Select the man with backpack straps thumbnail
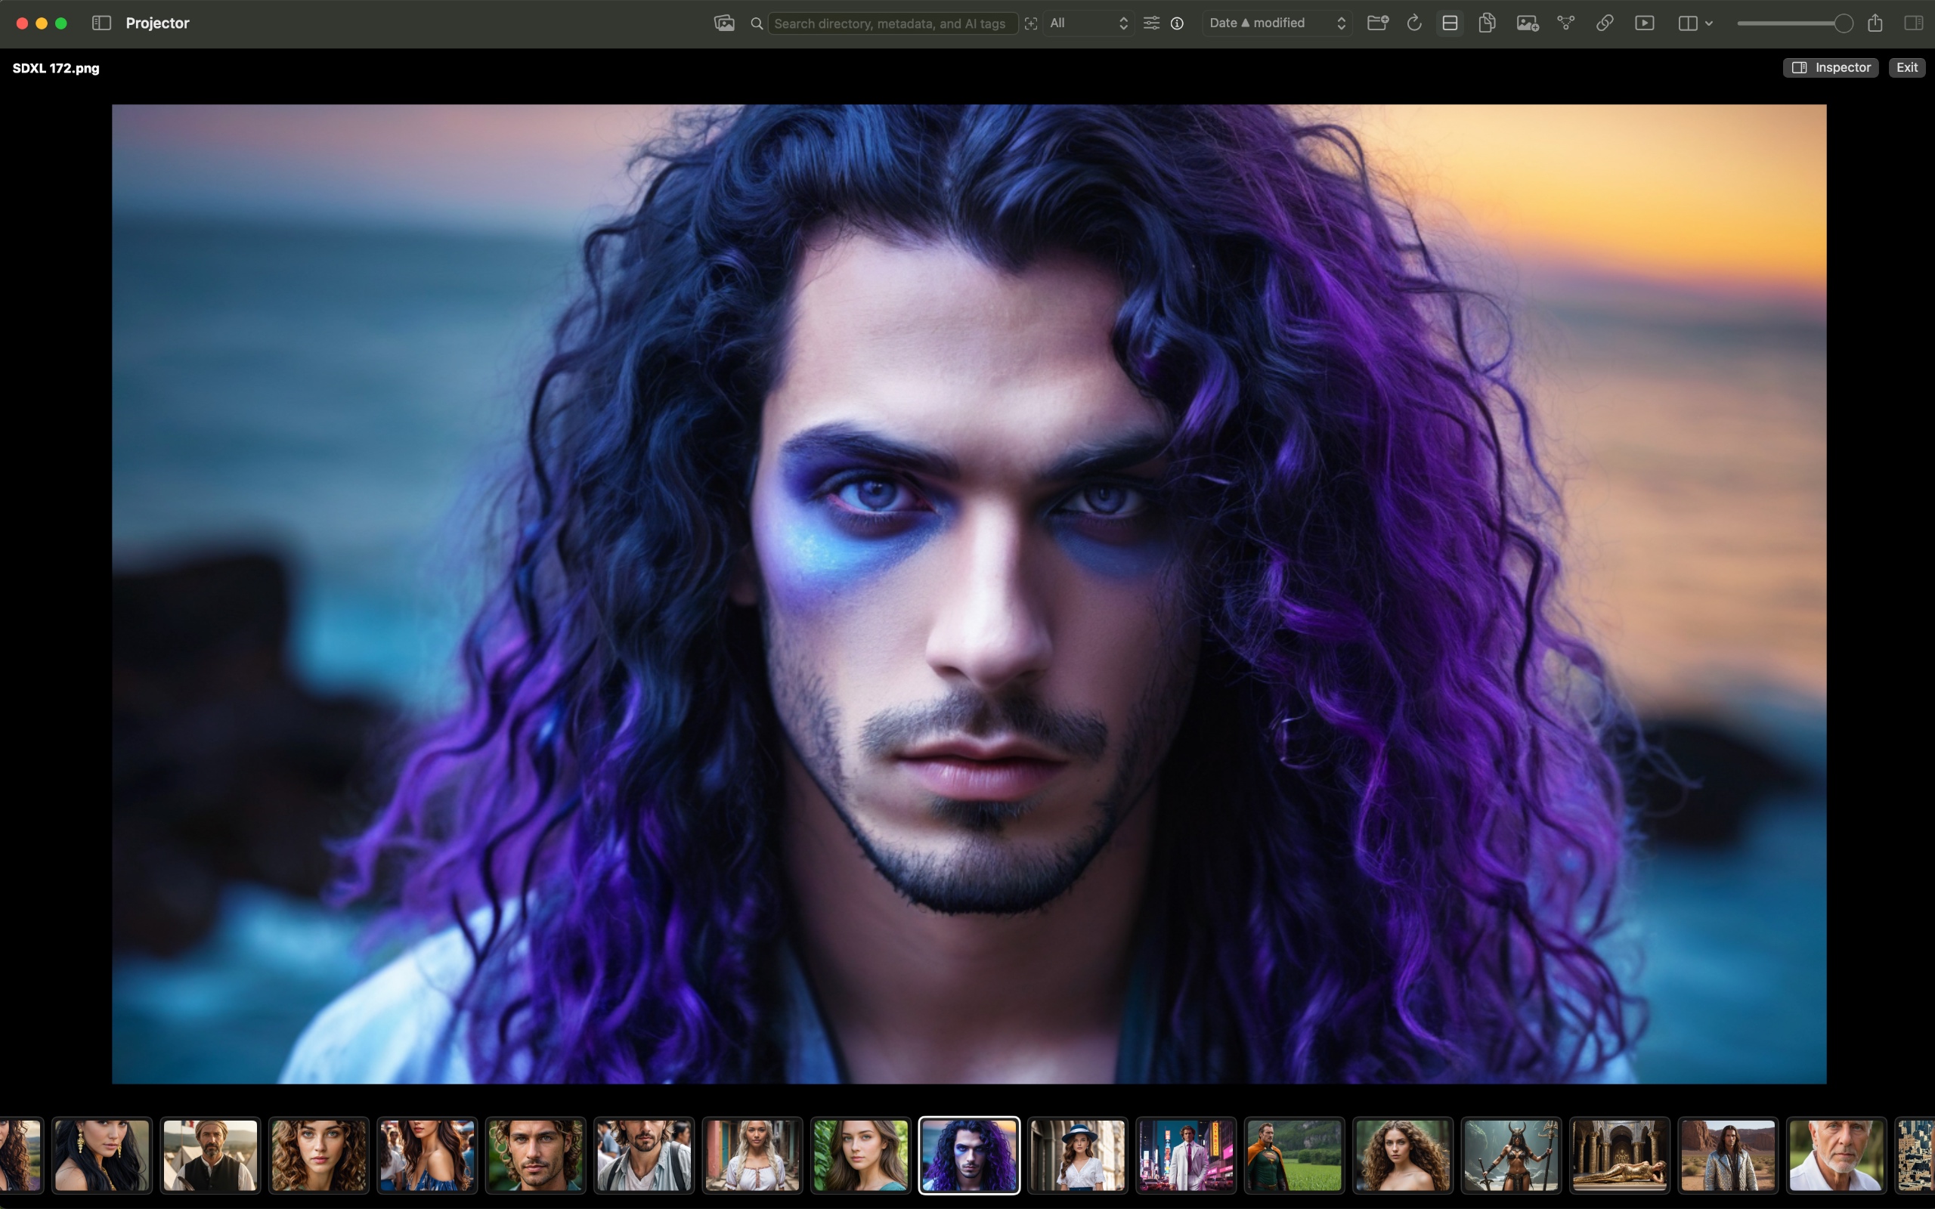 (x=644, y=1155)
